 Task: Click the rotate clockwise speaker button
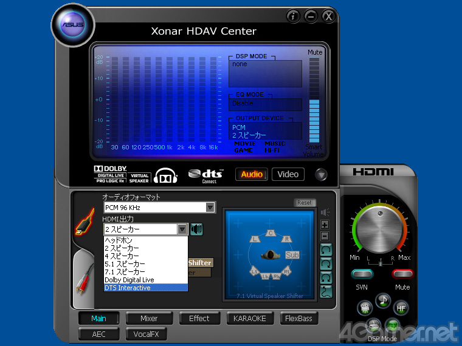[326, 264]
